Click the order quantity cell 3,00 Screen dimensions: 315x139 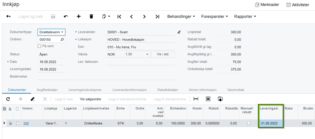click(137, 123)
